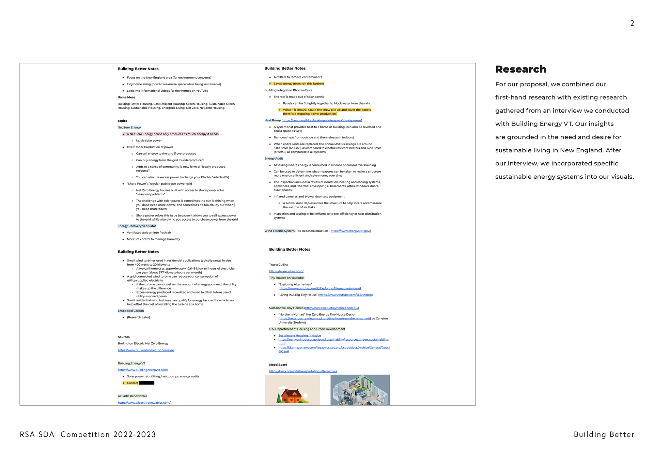This screenshot has width=654, height=463.
Task: Open the livingbig YouTube channel link
Action: [345, 295]
